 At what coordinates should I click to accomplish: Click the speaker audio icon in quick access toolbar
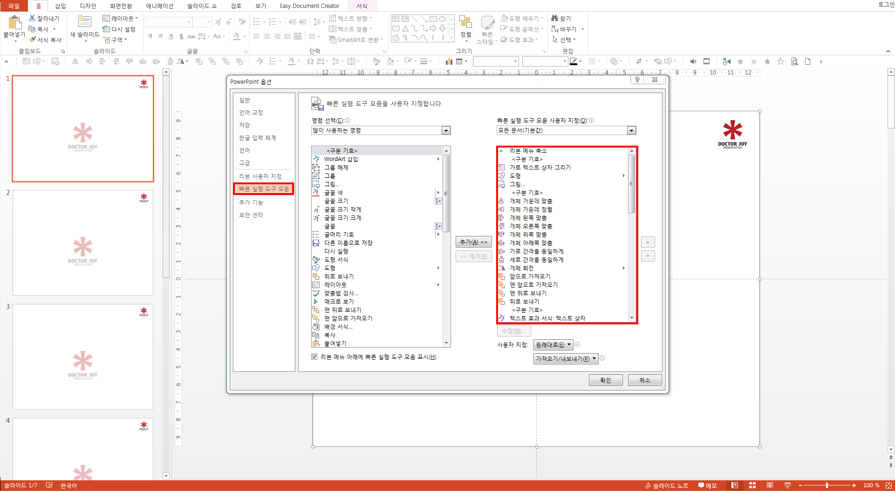coord(693,61)
